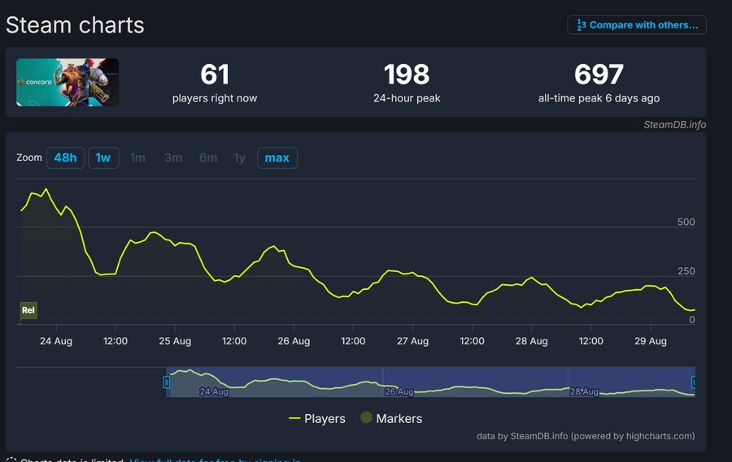
Task: Click the 28 Aug label in navigator
Action: pos(584,391)
